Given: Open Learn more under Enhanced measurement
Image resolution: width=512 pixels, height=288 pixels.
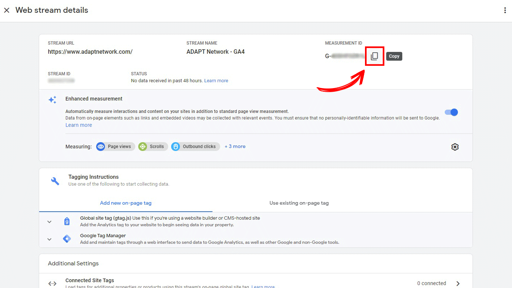Looking at the screenshot, I should click(x=79, y=125).
